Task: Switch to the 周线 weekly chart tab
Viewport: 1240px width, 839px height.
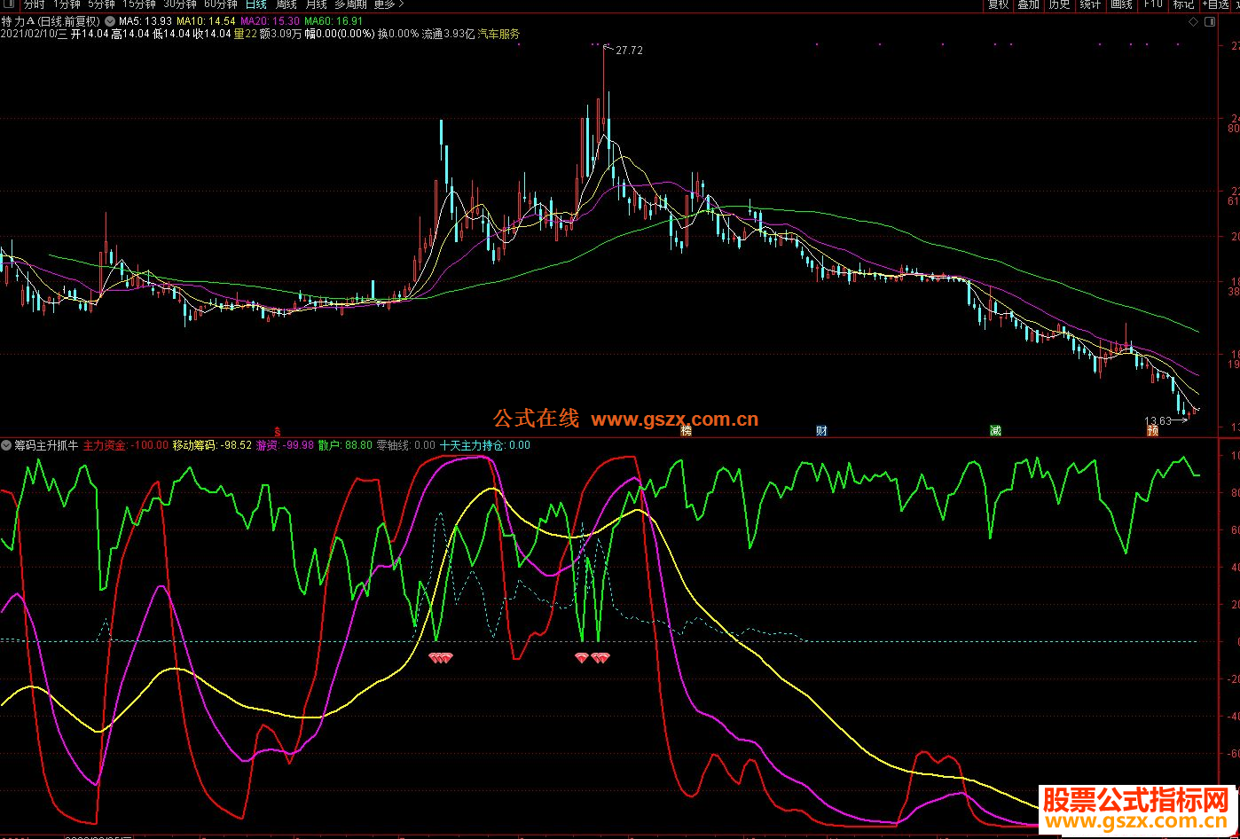Action: 286,4
